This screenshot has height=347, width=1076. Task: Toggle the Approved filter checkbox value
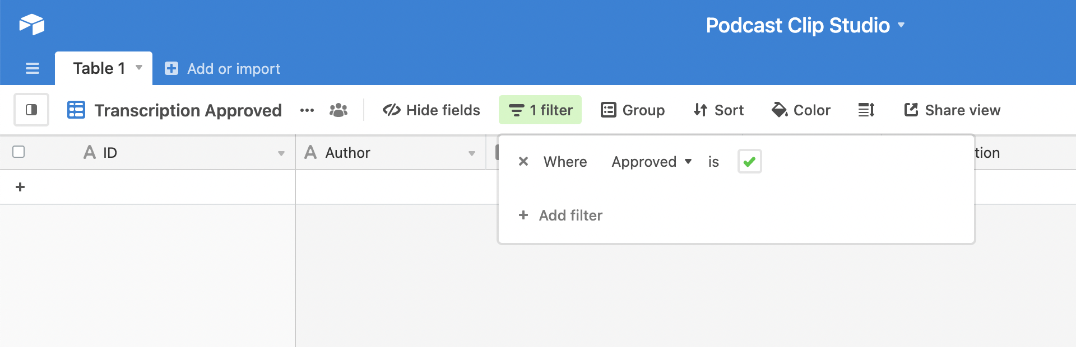point(749,162)
